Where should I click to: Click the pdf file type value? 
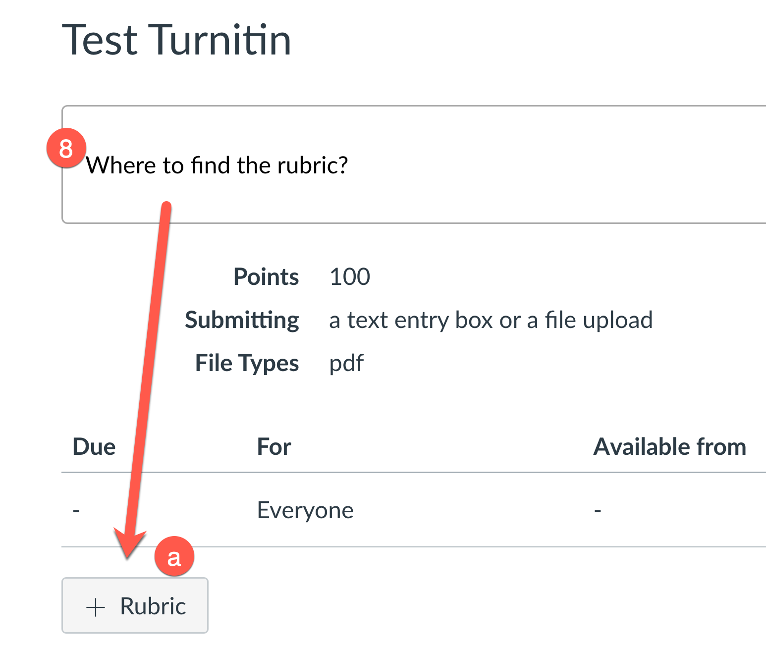click(x=346, y=363)
